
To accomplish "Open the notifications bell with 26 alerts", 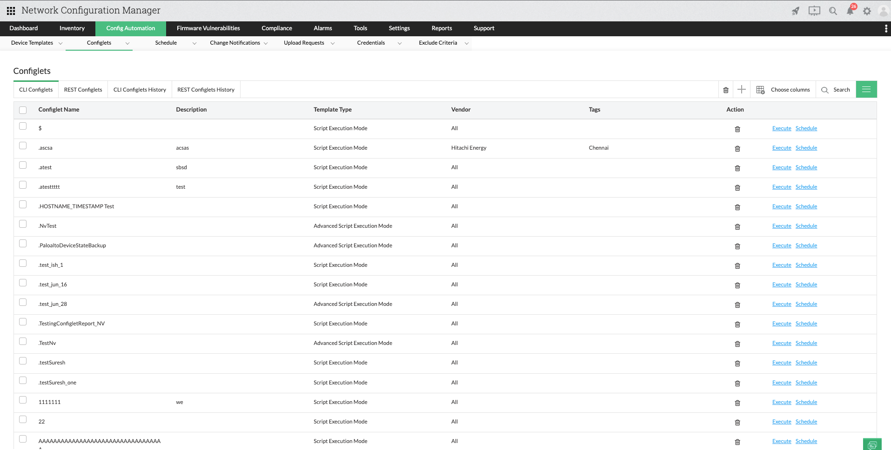I will click(850, 11).
